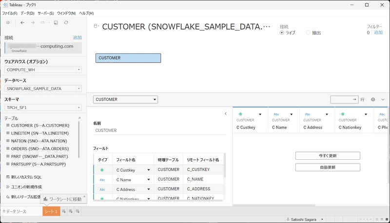The image size is (390, 223).
Task: Open the C Custkey grid column dropdown arrow
Action: 260,114
